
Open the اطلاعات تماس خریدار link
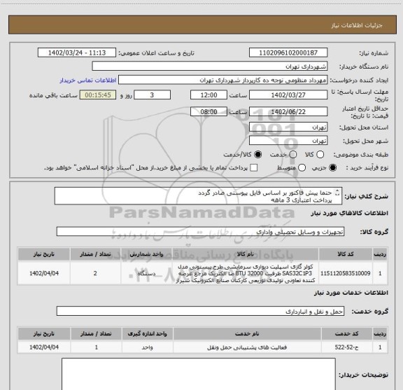click(88, 81)
